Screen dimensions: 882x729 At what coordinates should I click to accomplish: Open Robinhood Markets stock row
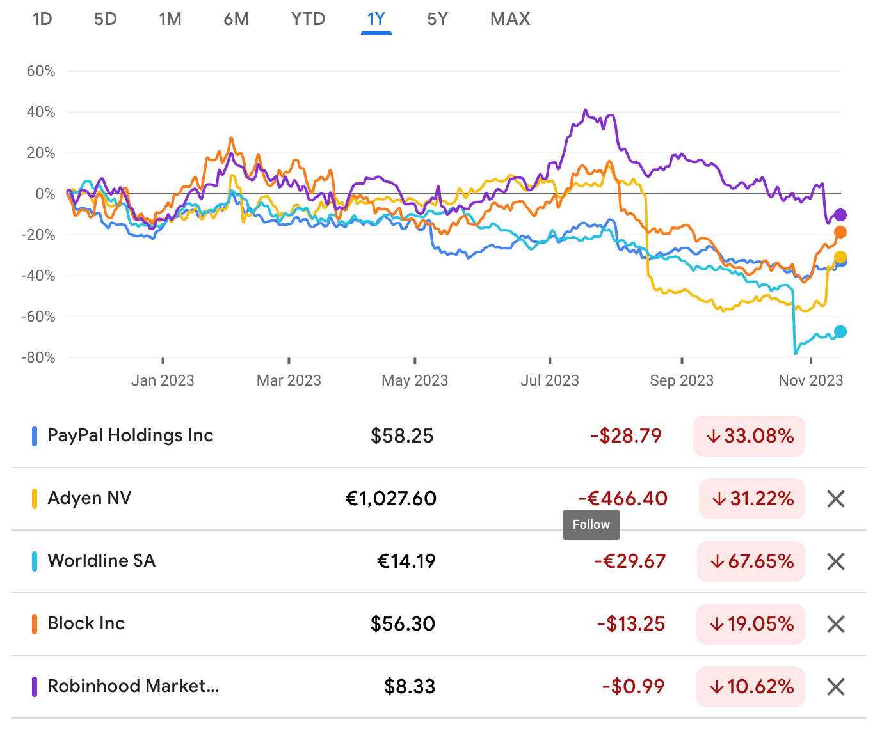[x=439, y=687]
